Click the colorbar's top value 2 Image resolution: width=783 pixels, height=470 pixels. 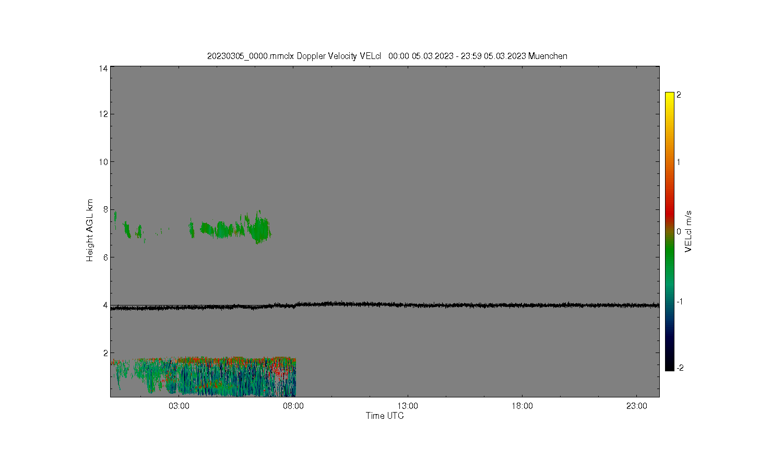tap(679, 95)
